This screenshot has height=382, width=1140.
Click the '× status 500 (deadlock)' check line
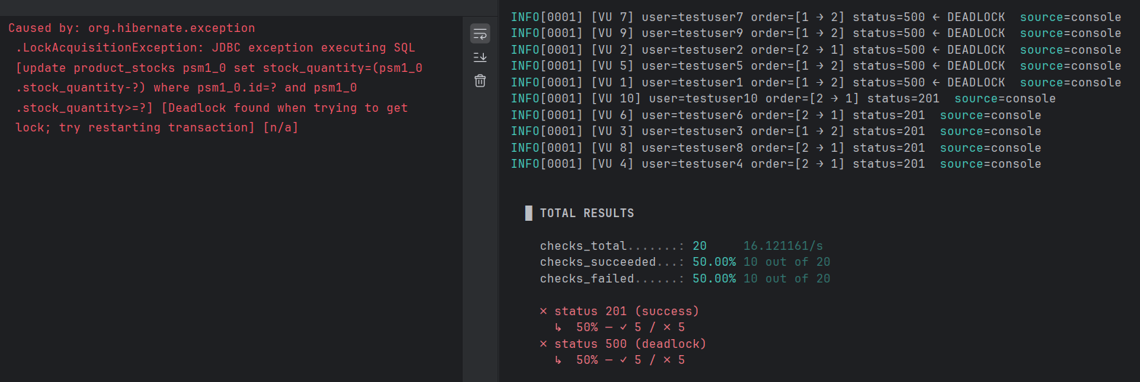coord(623,344)
